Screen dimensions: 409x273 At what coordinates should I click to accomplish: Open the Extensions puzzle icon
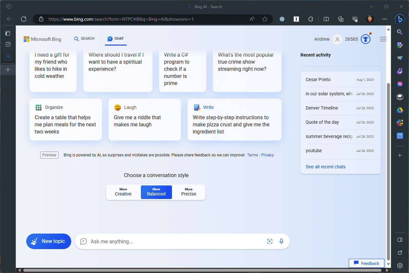coord(311,19)
